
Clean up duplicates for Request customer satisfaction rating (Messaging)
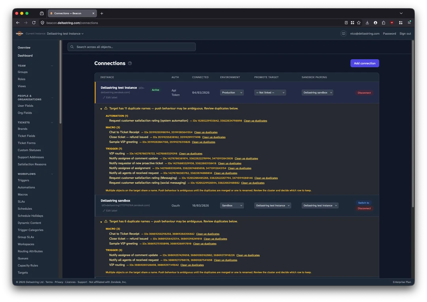(266, 178)
